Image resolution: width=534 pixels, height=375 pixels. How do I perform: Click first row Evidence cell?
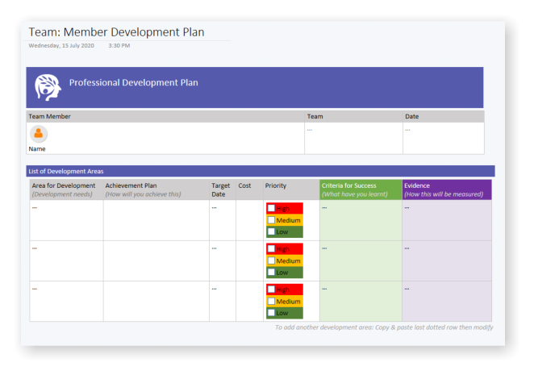(x=447, y=220)
